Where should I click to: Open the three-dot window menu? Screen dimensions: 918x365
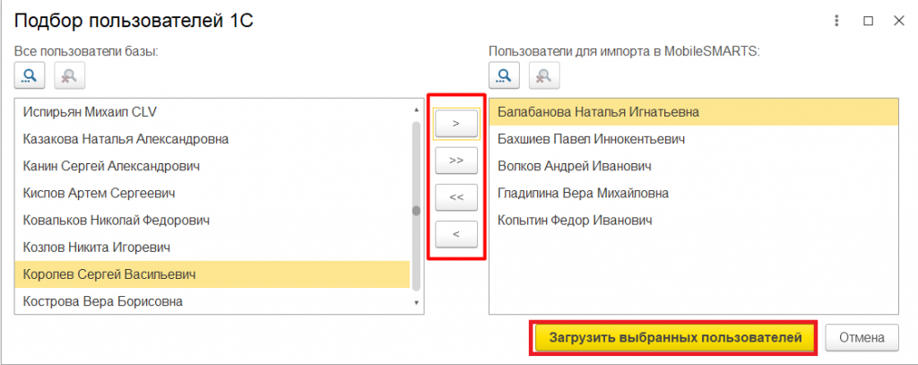836,22
